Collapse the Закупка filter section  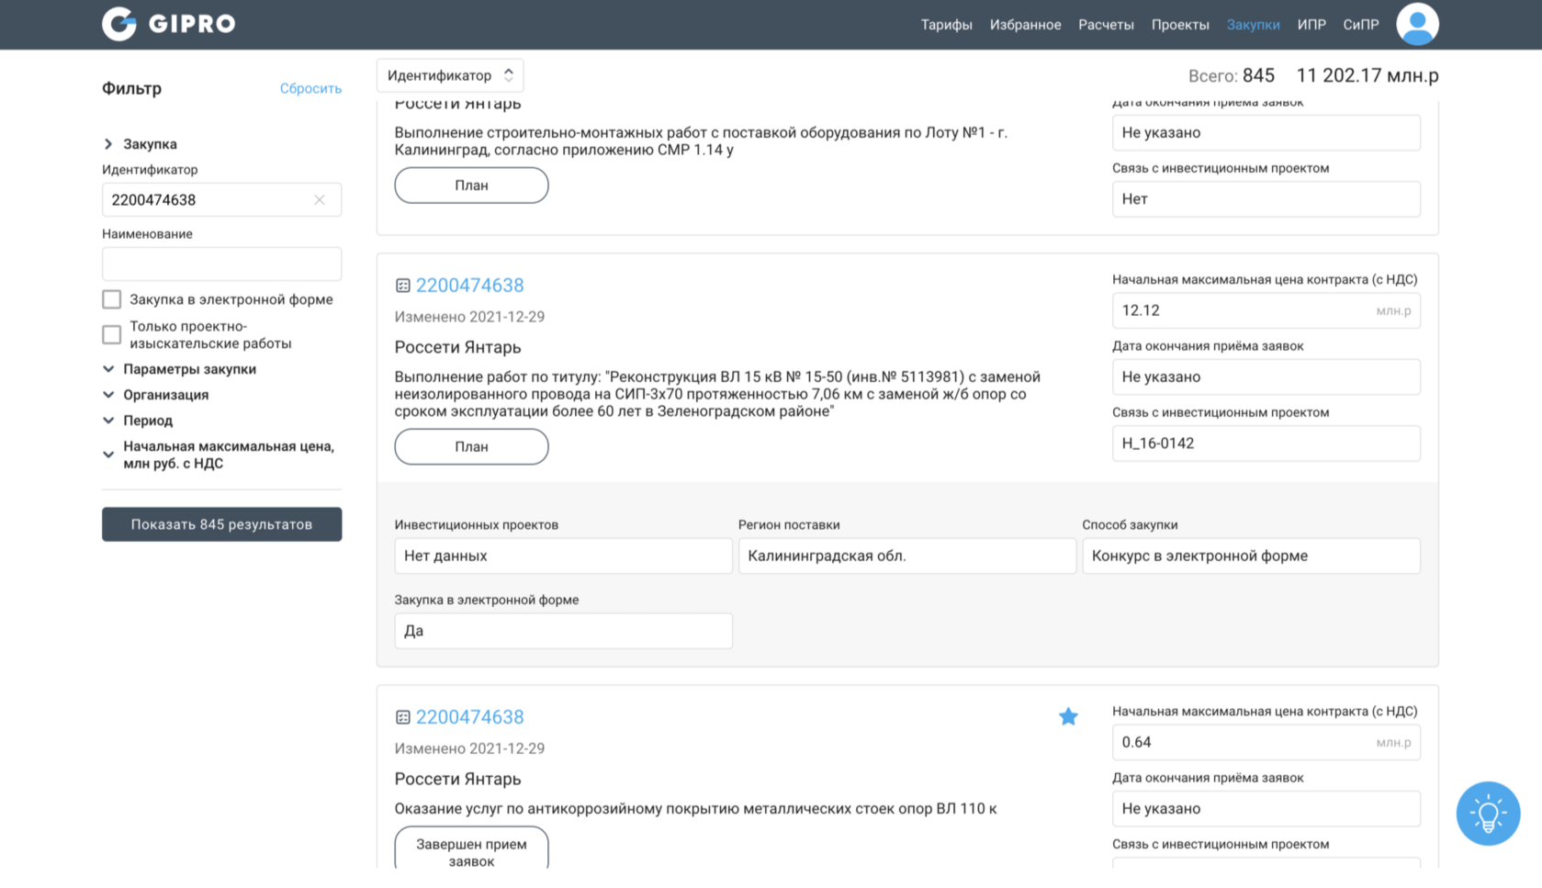(108, 144)
